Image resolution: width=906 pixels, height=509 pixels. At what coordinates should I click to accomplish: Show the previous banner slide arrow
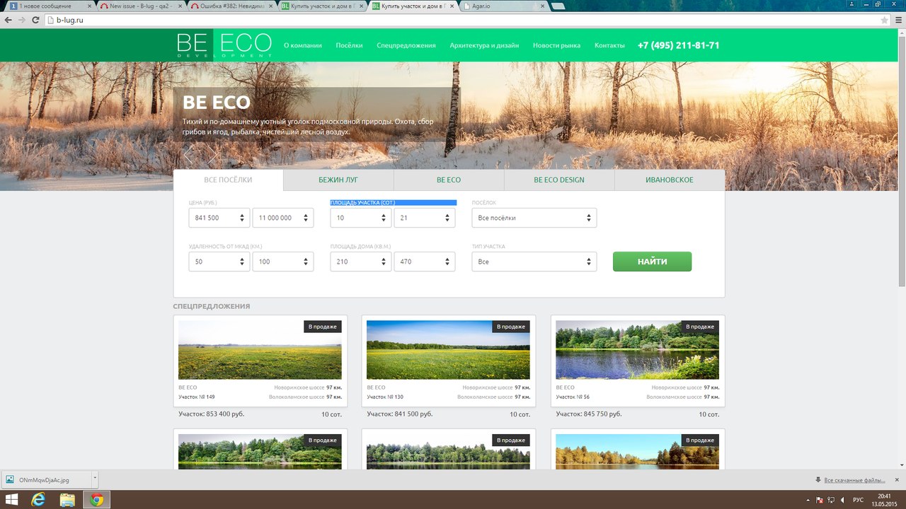pyautogui.click(x=188, y=155)
